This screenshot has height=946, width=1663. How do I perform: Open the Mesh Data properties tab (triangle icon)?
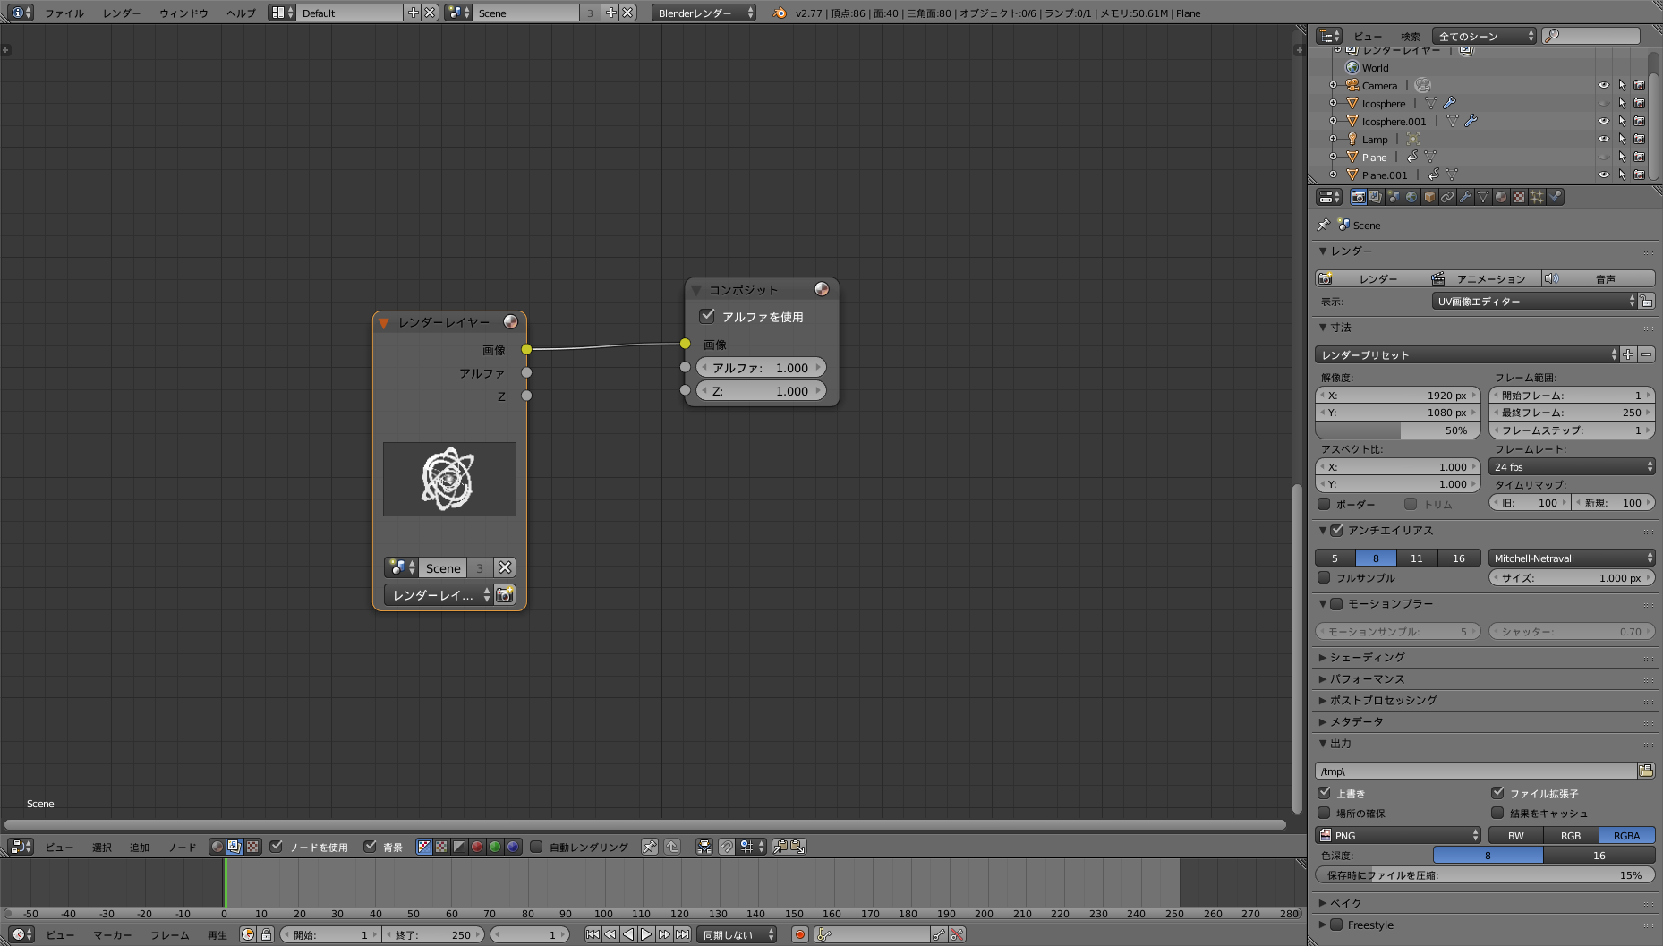(x=1483, y=197)
